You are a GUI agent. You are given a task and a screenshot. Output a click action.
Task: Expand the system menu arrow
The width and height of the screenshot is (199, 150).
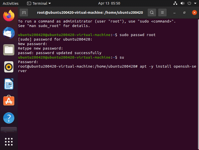click(x=195, y=4)
